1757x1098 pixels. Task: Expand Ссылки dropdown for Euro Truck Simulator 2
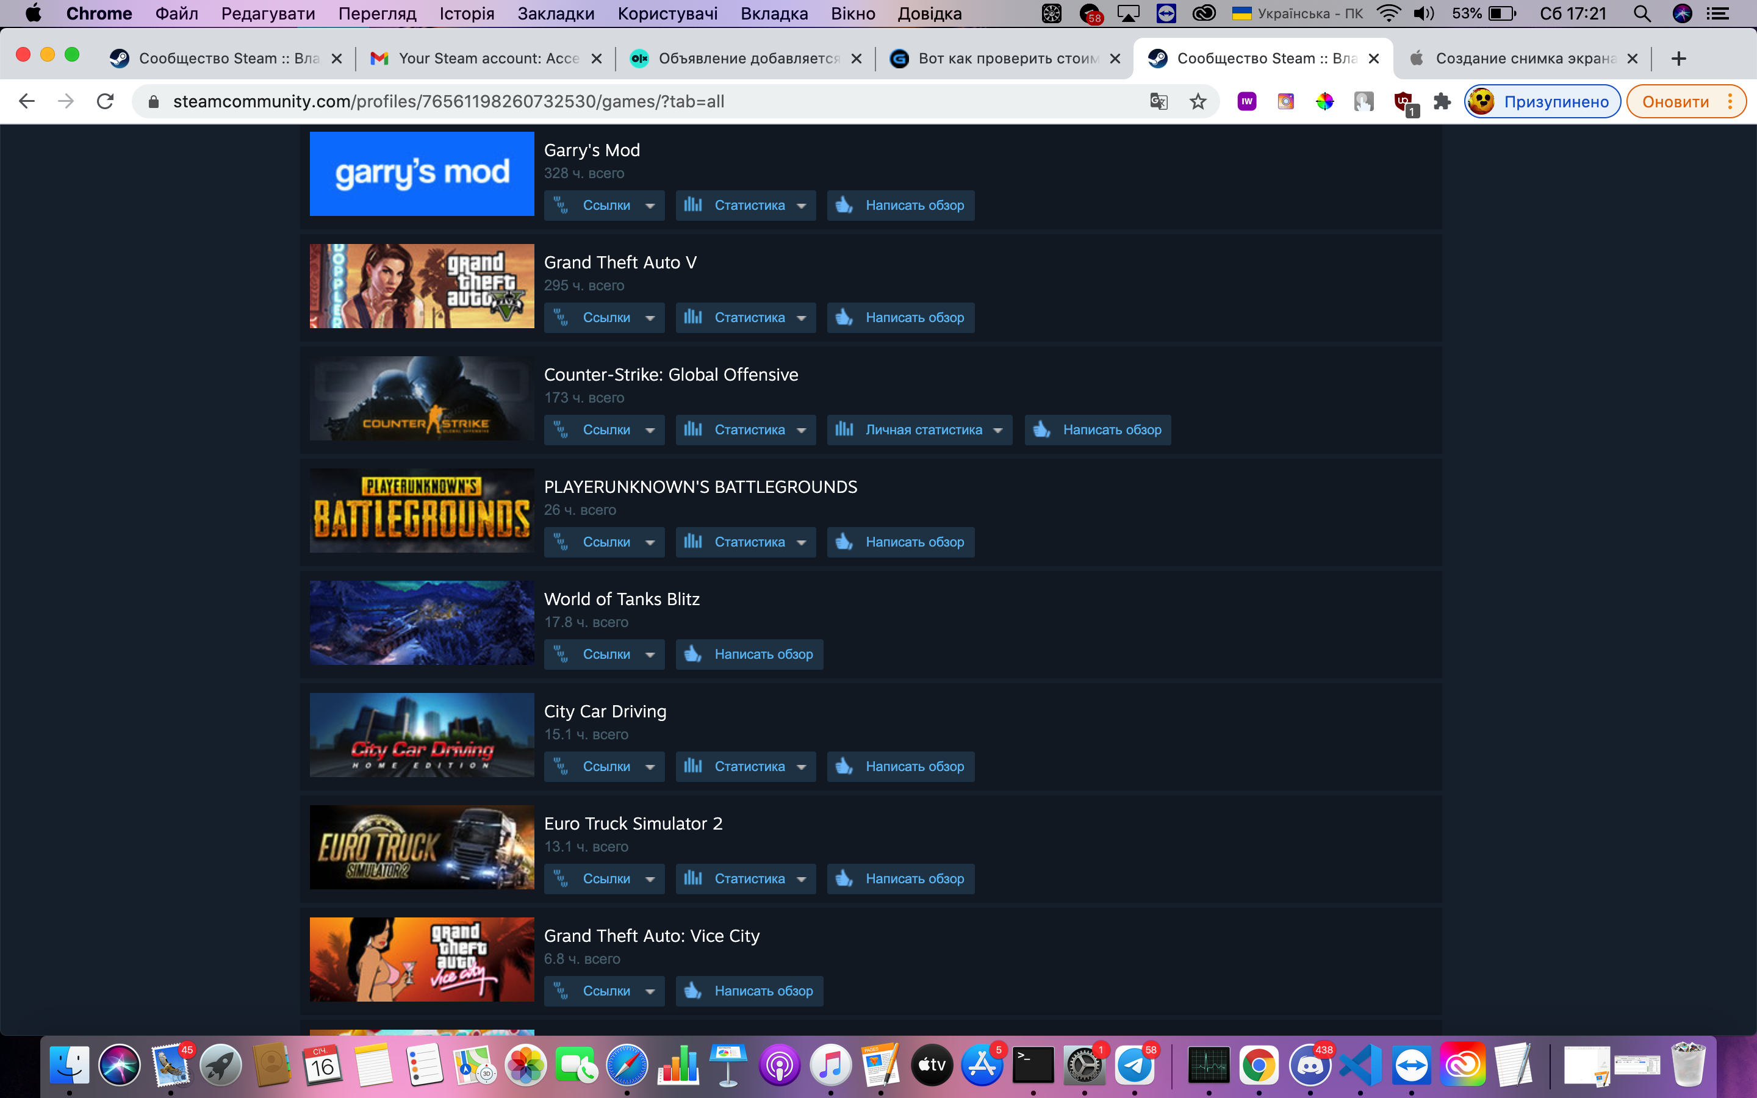tap(604, 878)
